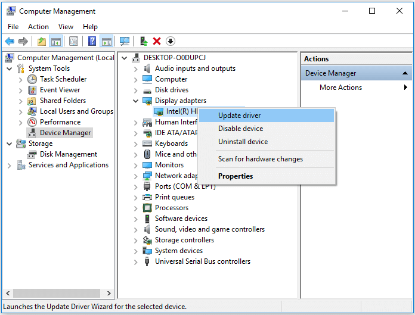Collapse the System Tools tree node

[x=10, y=68]
